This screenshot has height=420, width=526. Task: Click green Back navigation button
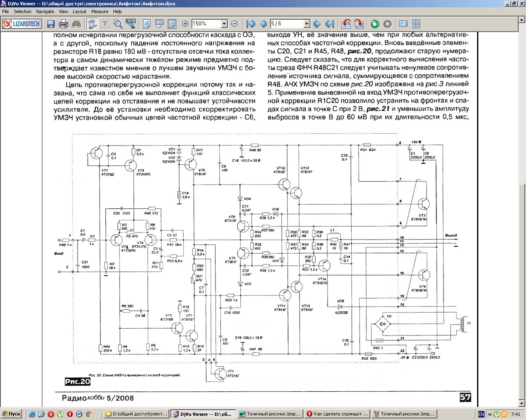coord(374,24)
